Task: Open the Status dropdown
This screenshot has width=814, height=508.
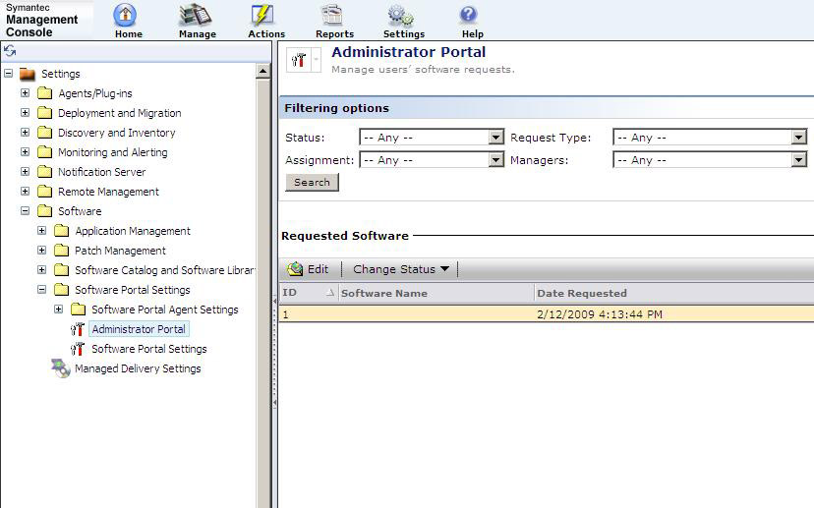Action: (x=495, y=138)
